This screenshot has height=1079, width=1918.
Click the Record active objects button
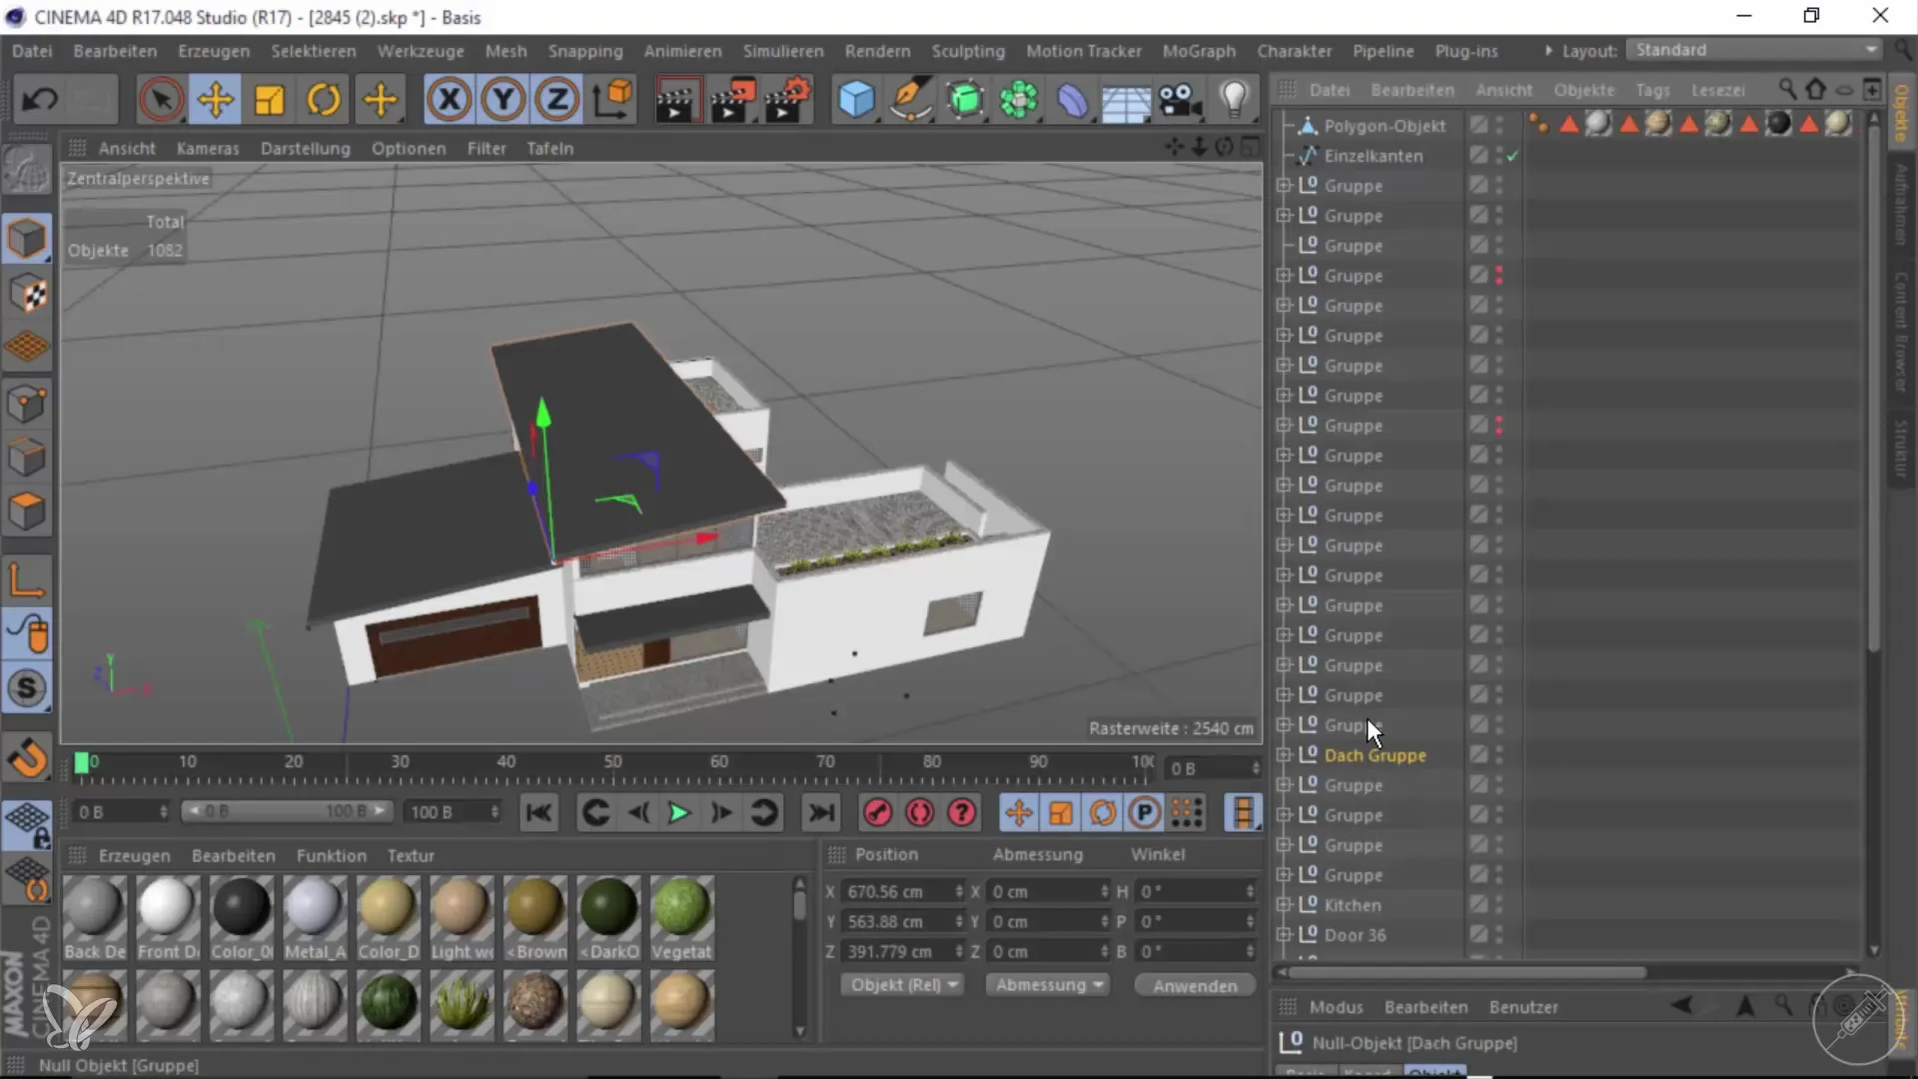tap(877, 812)
